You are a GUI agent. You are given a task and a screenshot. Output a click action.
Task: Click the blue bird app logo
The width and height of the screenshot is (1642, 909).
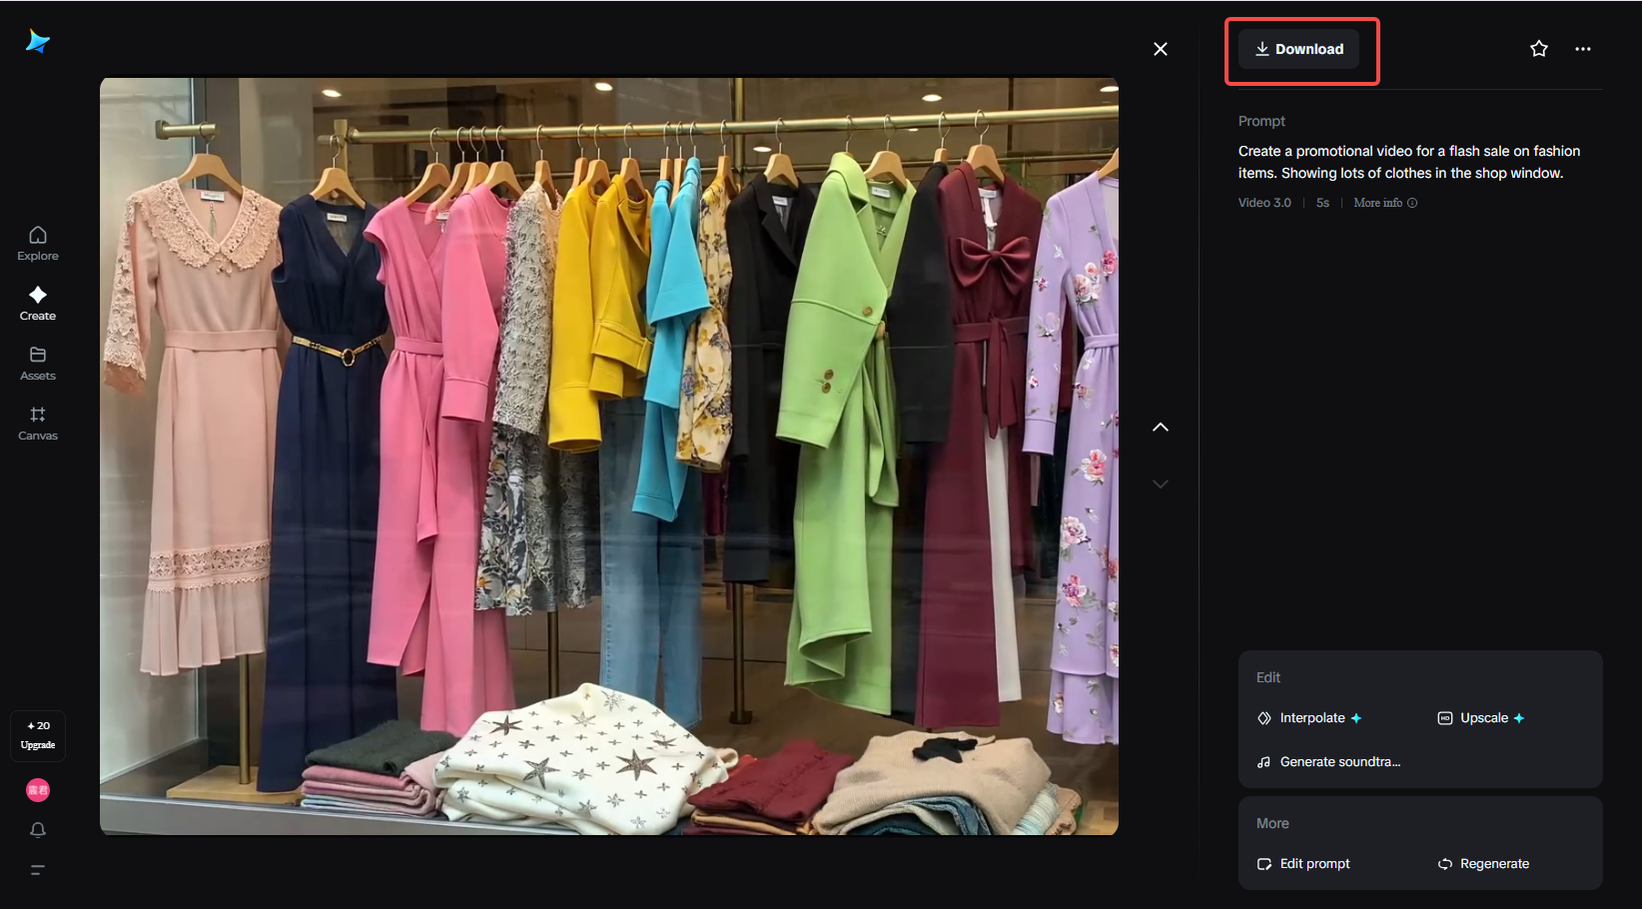(38, 41)
